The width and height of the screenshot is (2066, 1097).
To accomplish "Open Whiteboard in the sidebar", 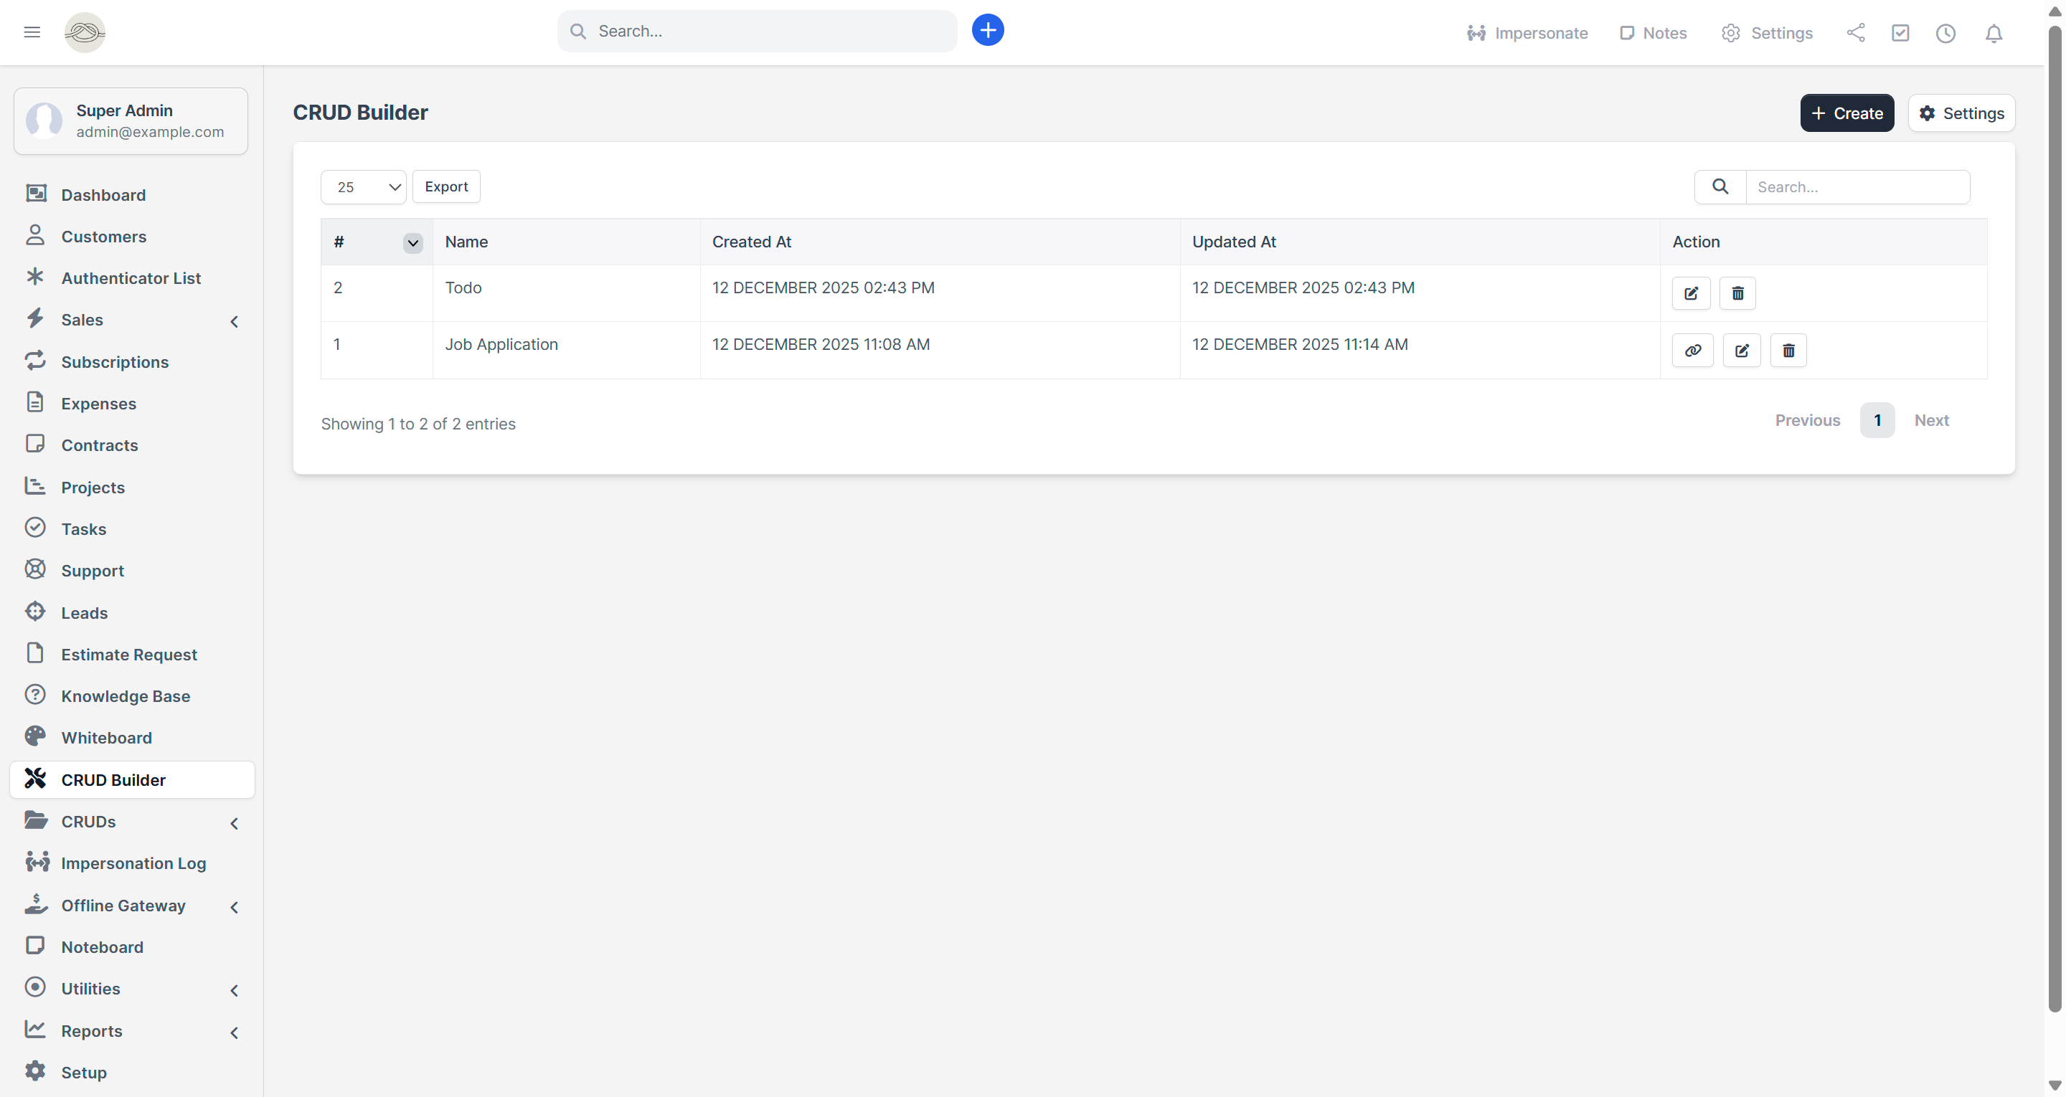I will pyautogui.click(x=132, y=738).
